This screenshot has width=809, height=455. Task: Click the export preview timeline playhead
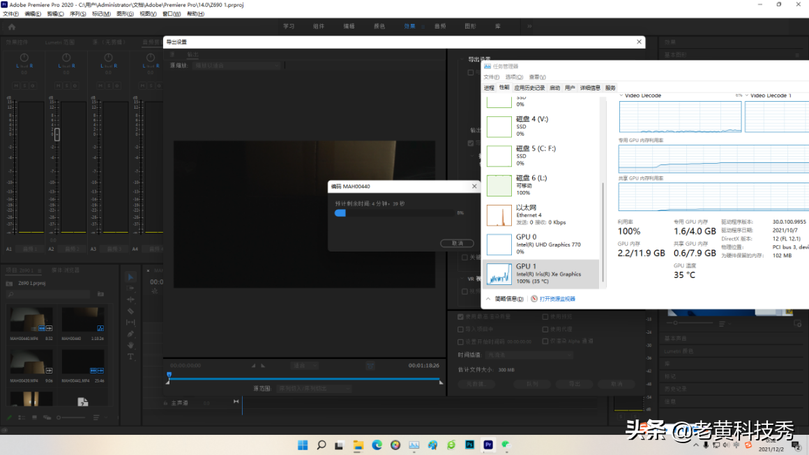tap(169, 376)
